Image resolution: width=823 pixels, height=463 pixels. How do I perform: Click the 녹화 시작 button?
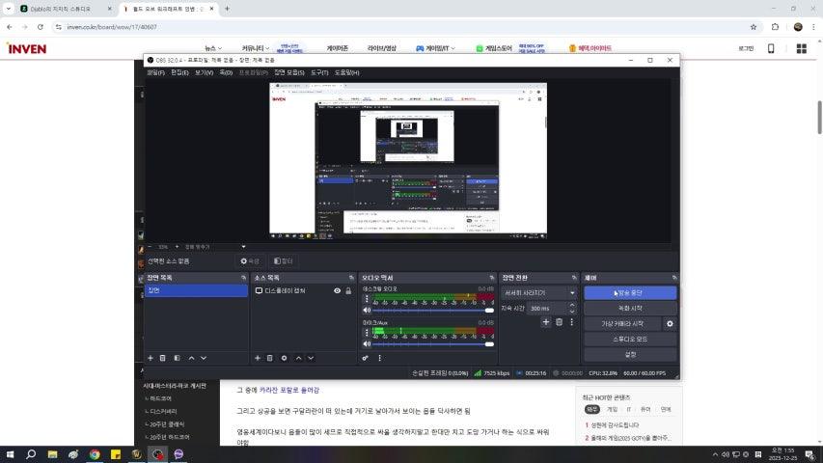(x=630, y=308)
